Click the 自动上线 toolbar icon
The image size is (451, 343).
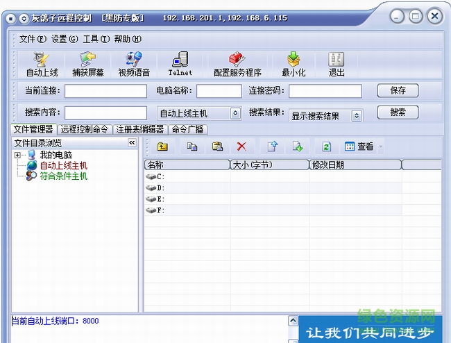[x=42, y=65]
